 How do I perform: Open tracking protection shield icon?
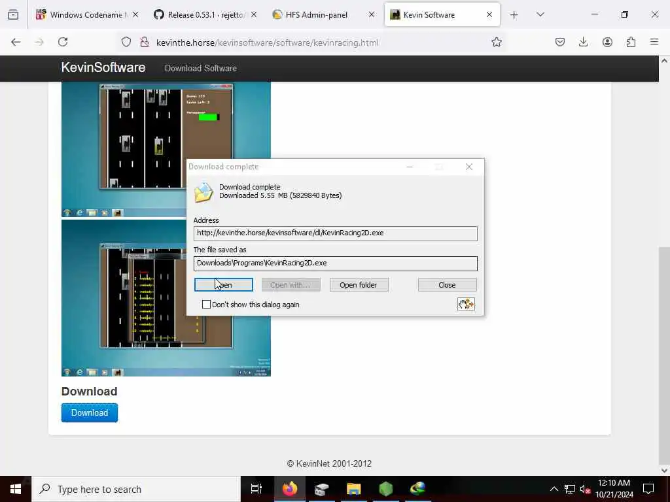point(126,42)
